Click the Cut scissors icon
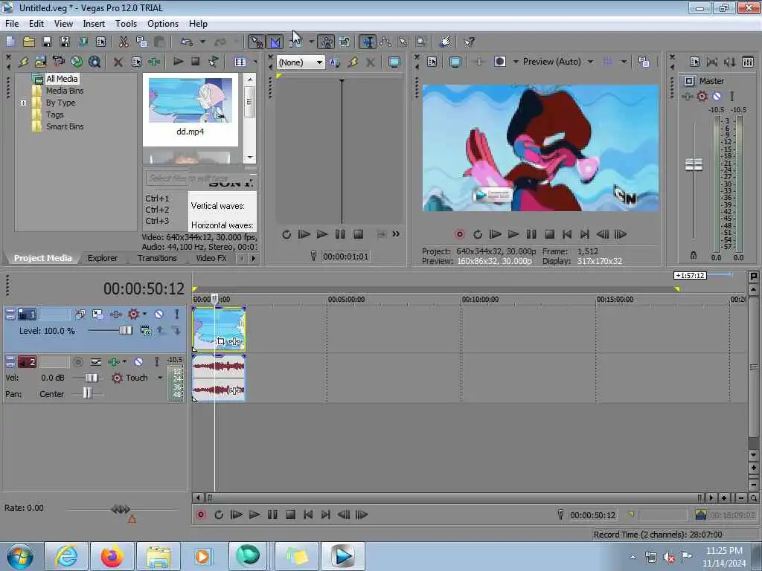 coord(124,42)
